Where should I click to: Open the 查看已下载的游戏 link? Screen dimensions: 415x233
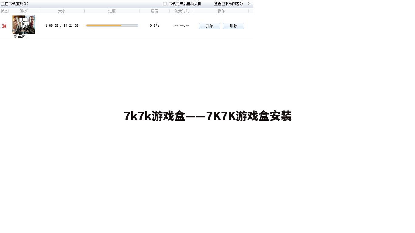pos(228,4)
